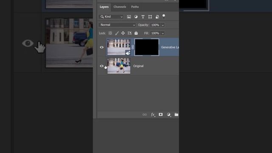Click the Opacity 100% value field
This screenshot has width=272, height=153.
pyautogui.click(x=155, y=25)
